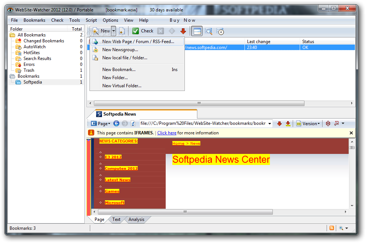
Task: Click the Status column header
Action: (327, 42)
